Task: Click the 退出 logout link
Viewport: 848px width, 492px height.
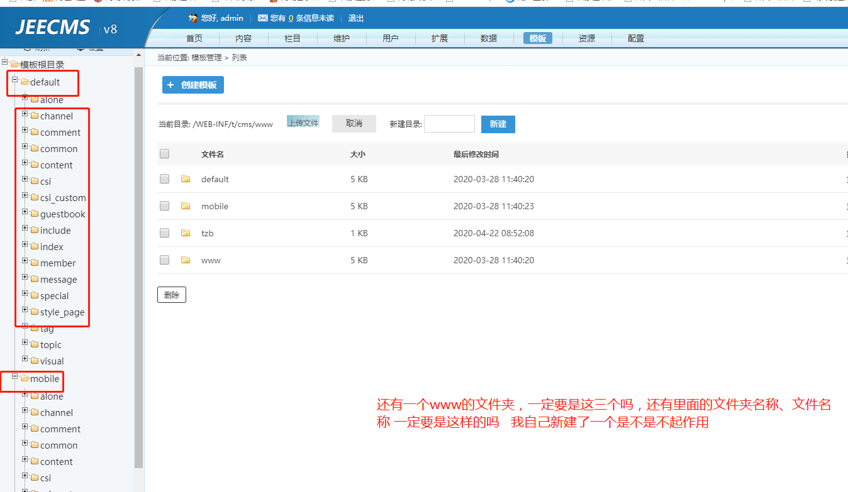Action: tap(355, 18)
